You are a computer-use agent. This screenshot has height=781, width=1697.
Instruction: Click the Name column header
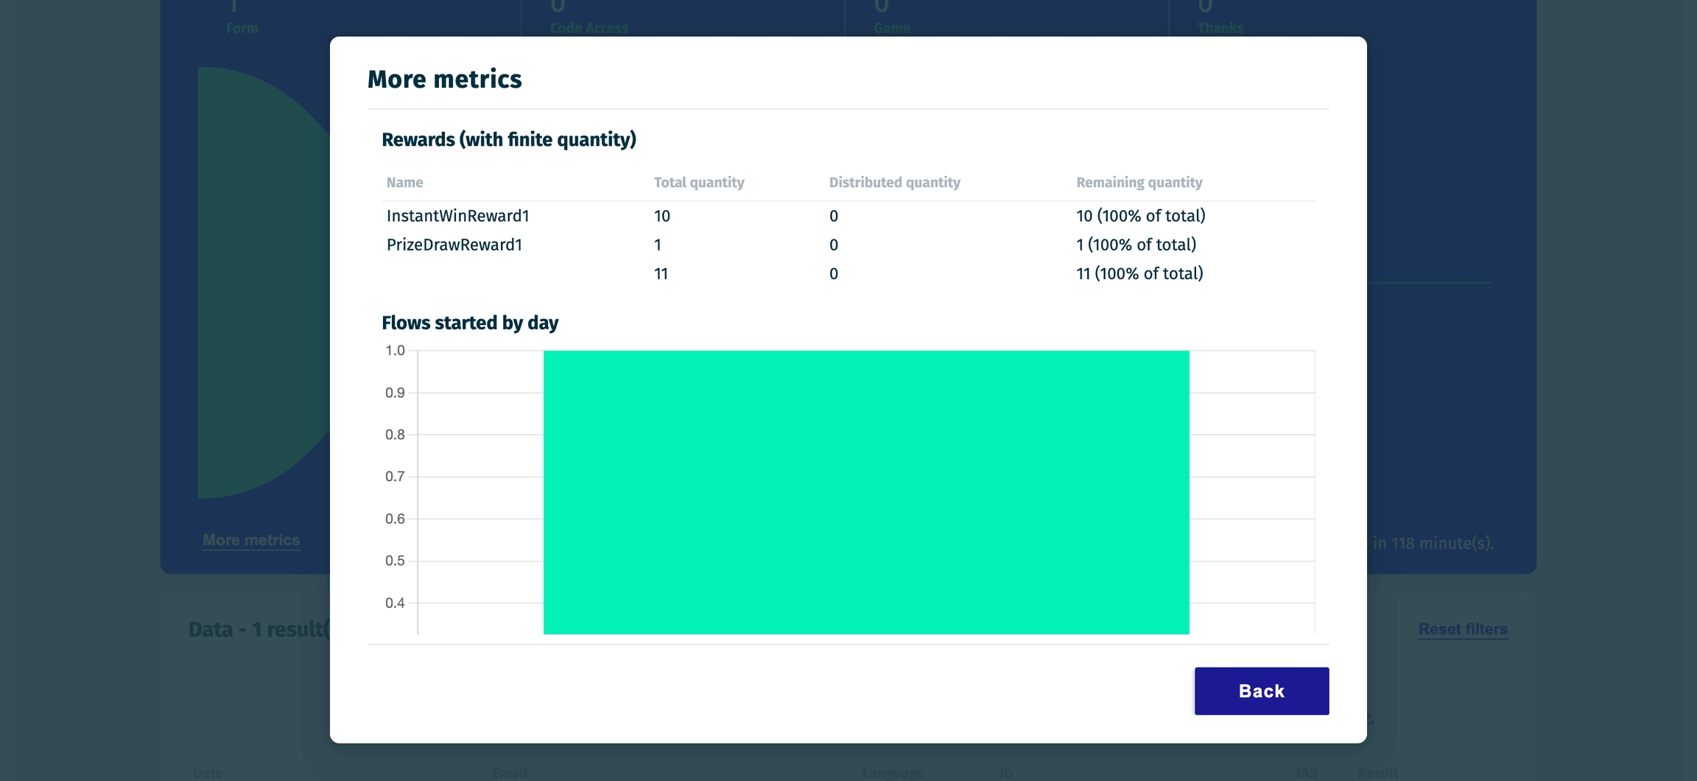404,182
